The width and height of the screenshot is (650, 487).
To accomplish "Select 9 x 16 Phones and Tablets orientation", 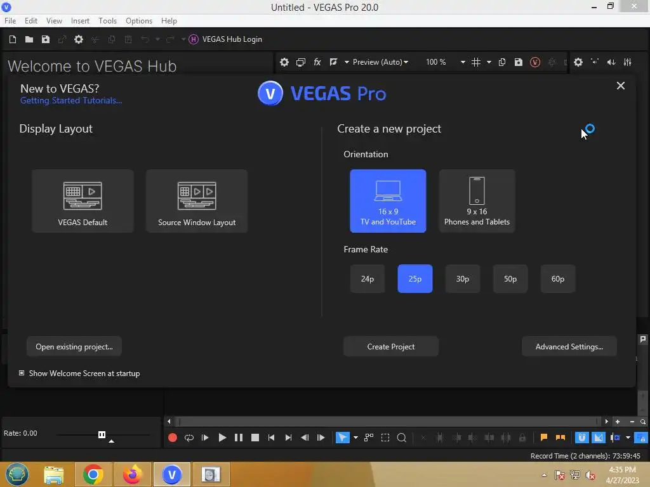I will pos(477,201).
